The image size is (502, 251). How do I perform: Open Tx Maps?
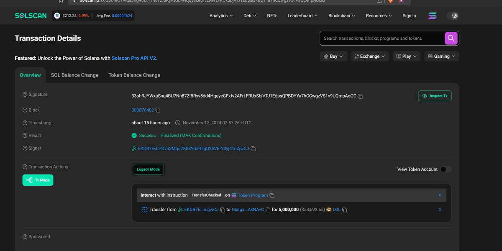(38, 180)
